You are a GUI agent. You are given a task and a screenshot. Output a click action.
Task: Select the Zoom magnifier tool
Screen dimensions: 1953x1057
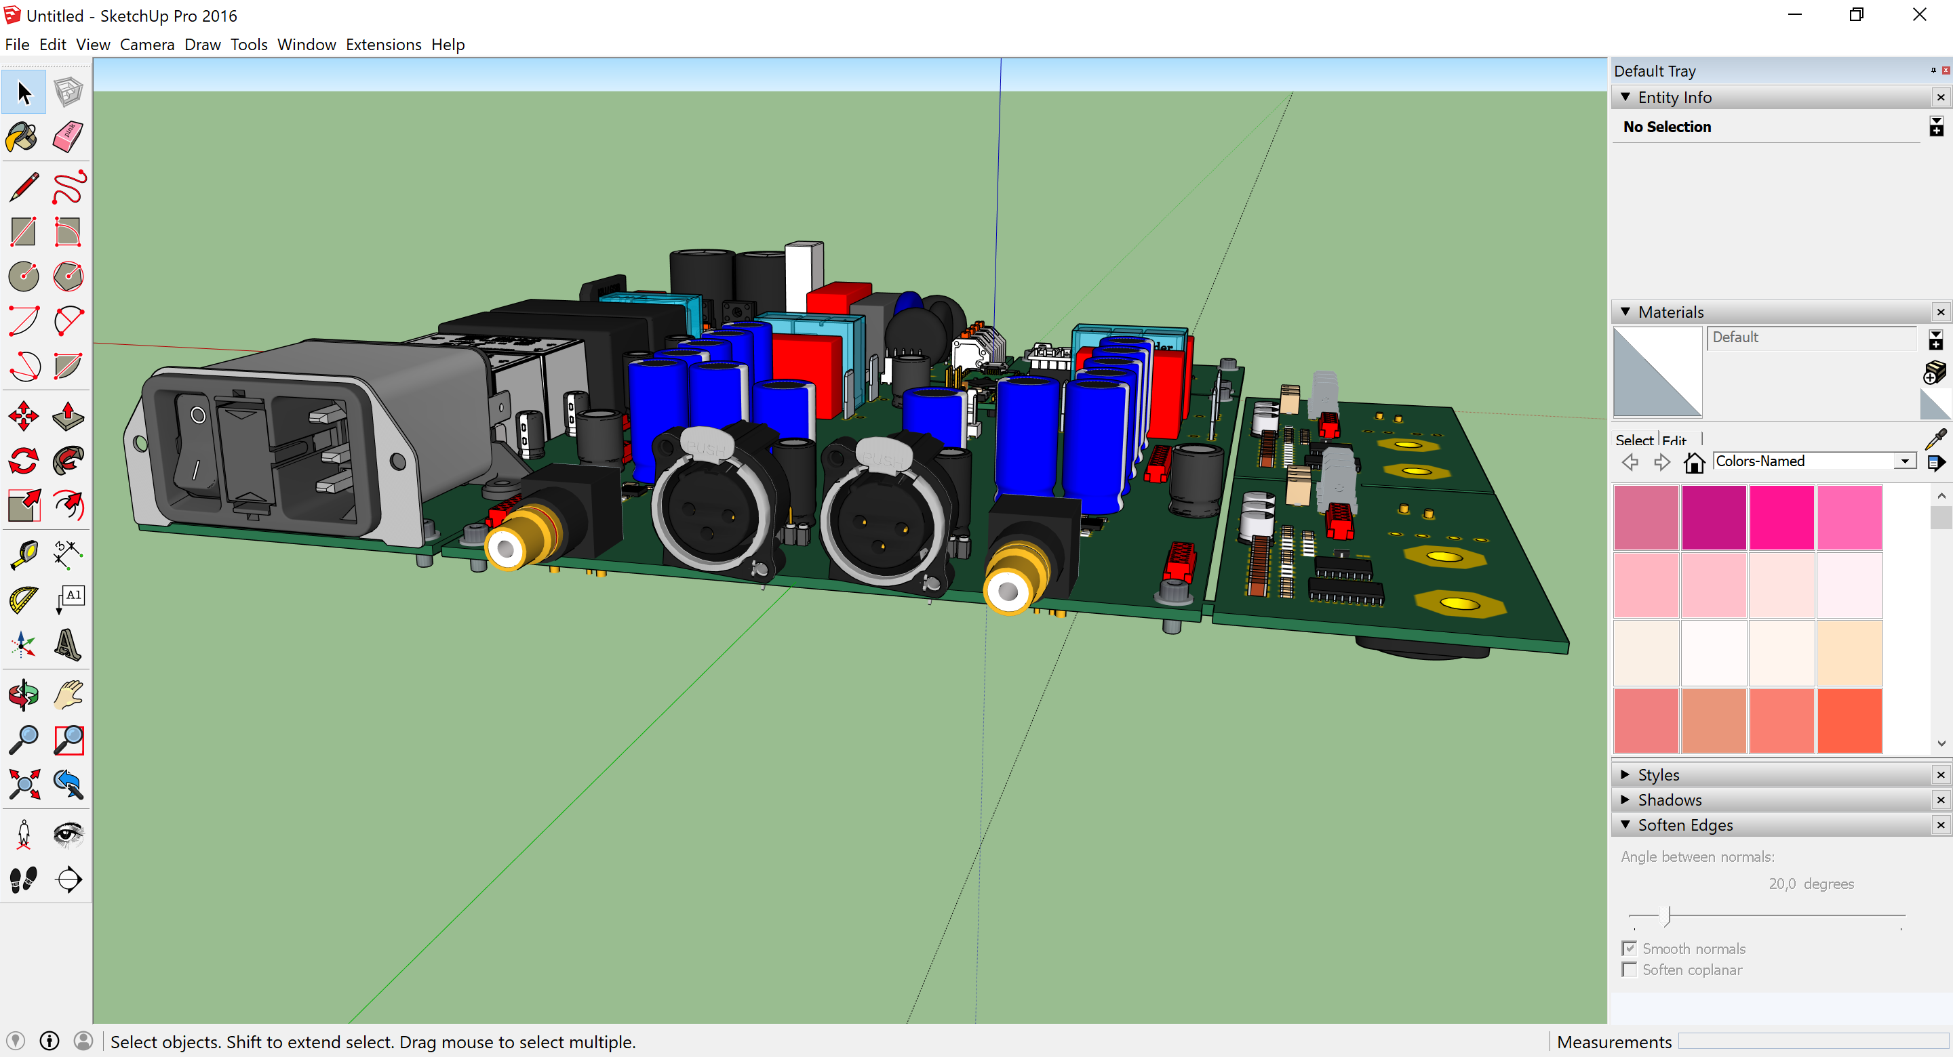24,739
